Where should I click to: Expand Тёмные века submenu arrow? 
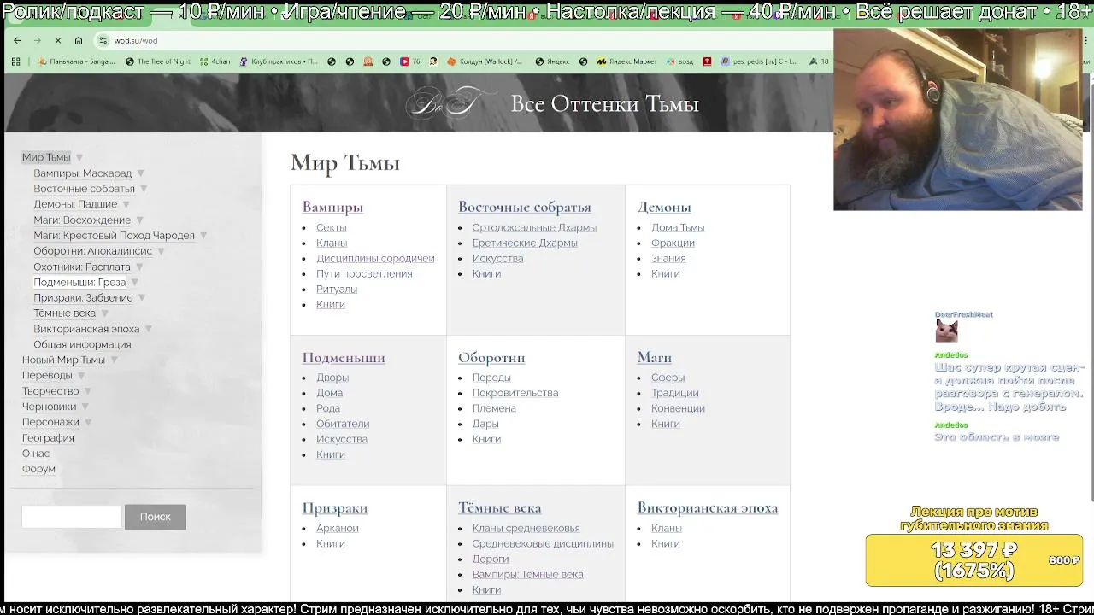click(104, 313)
